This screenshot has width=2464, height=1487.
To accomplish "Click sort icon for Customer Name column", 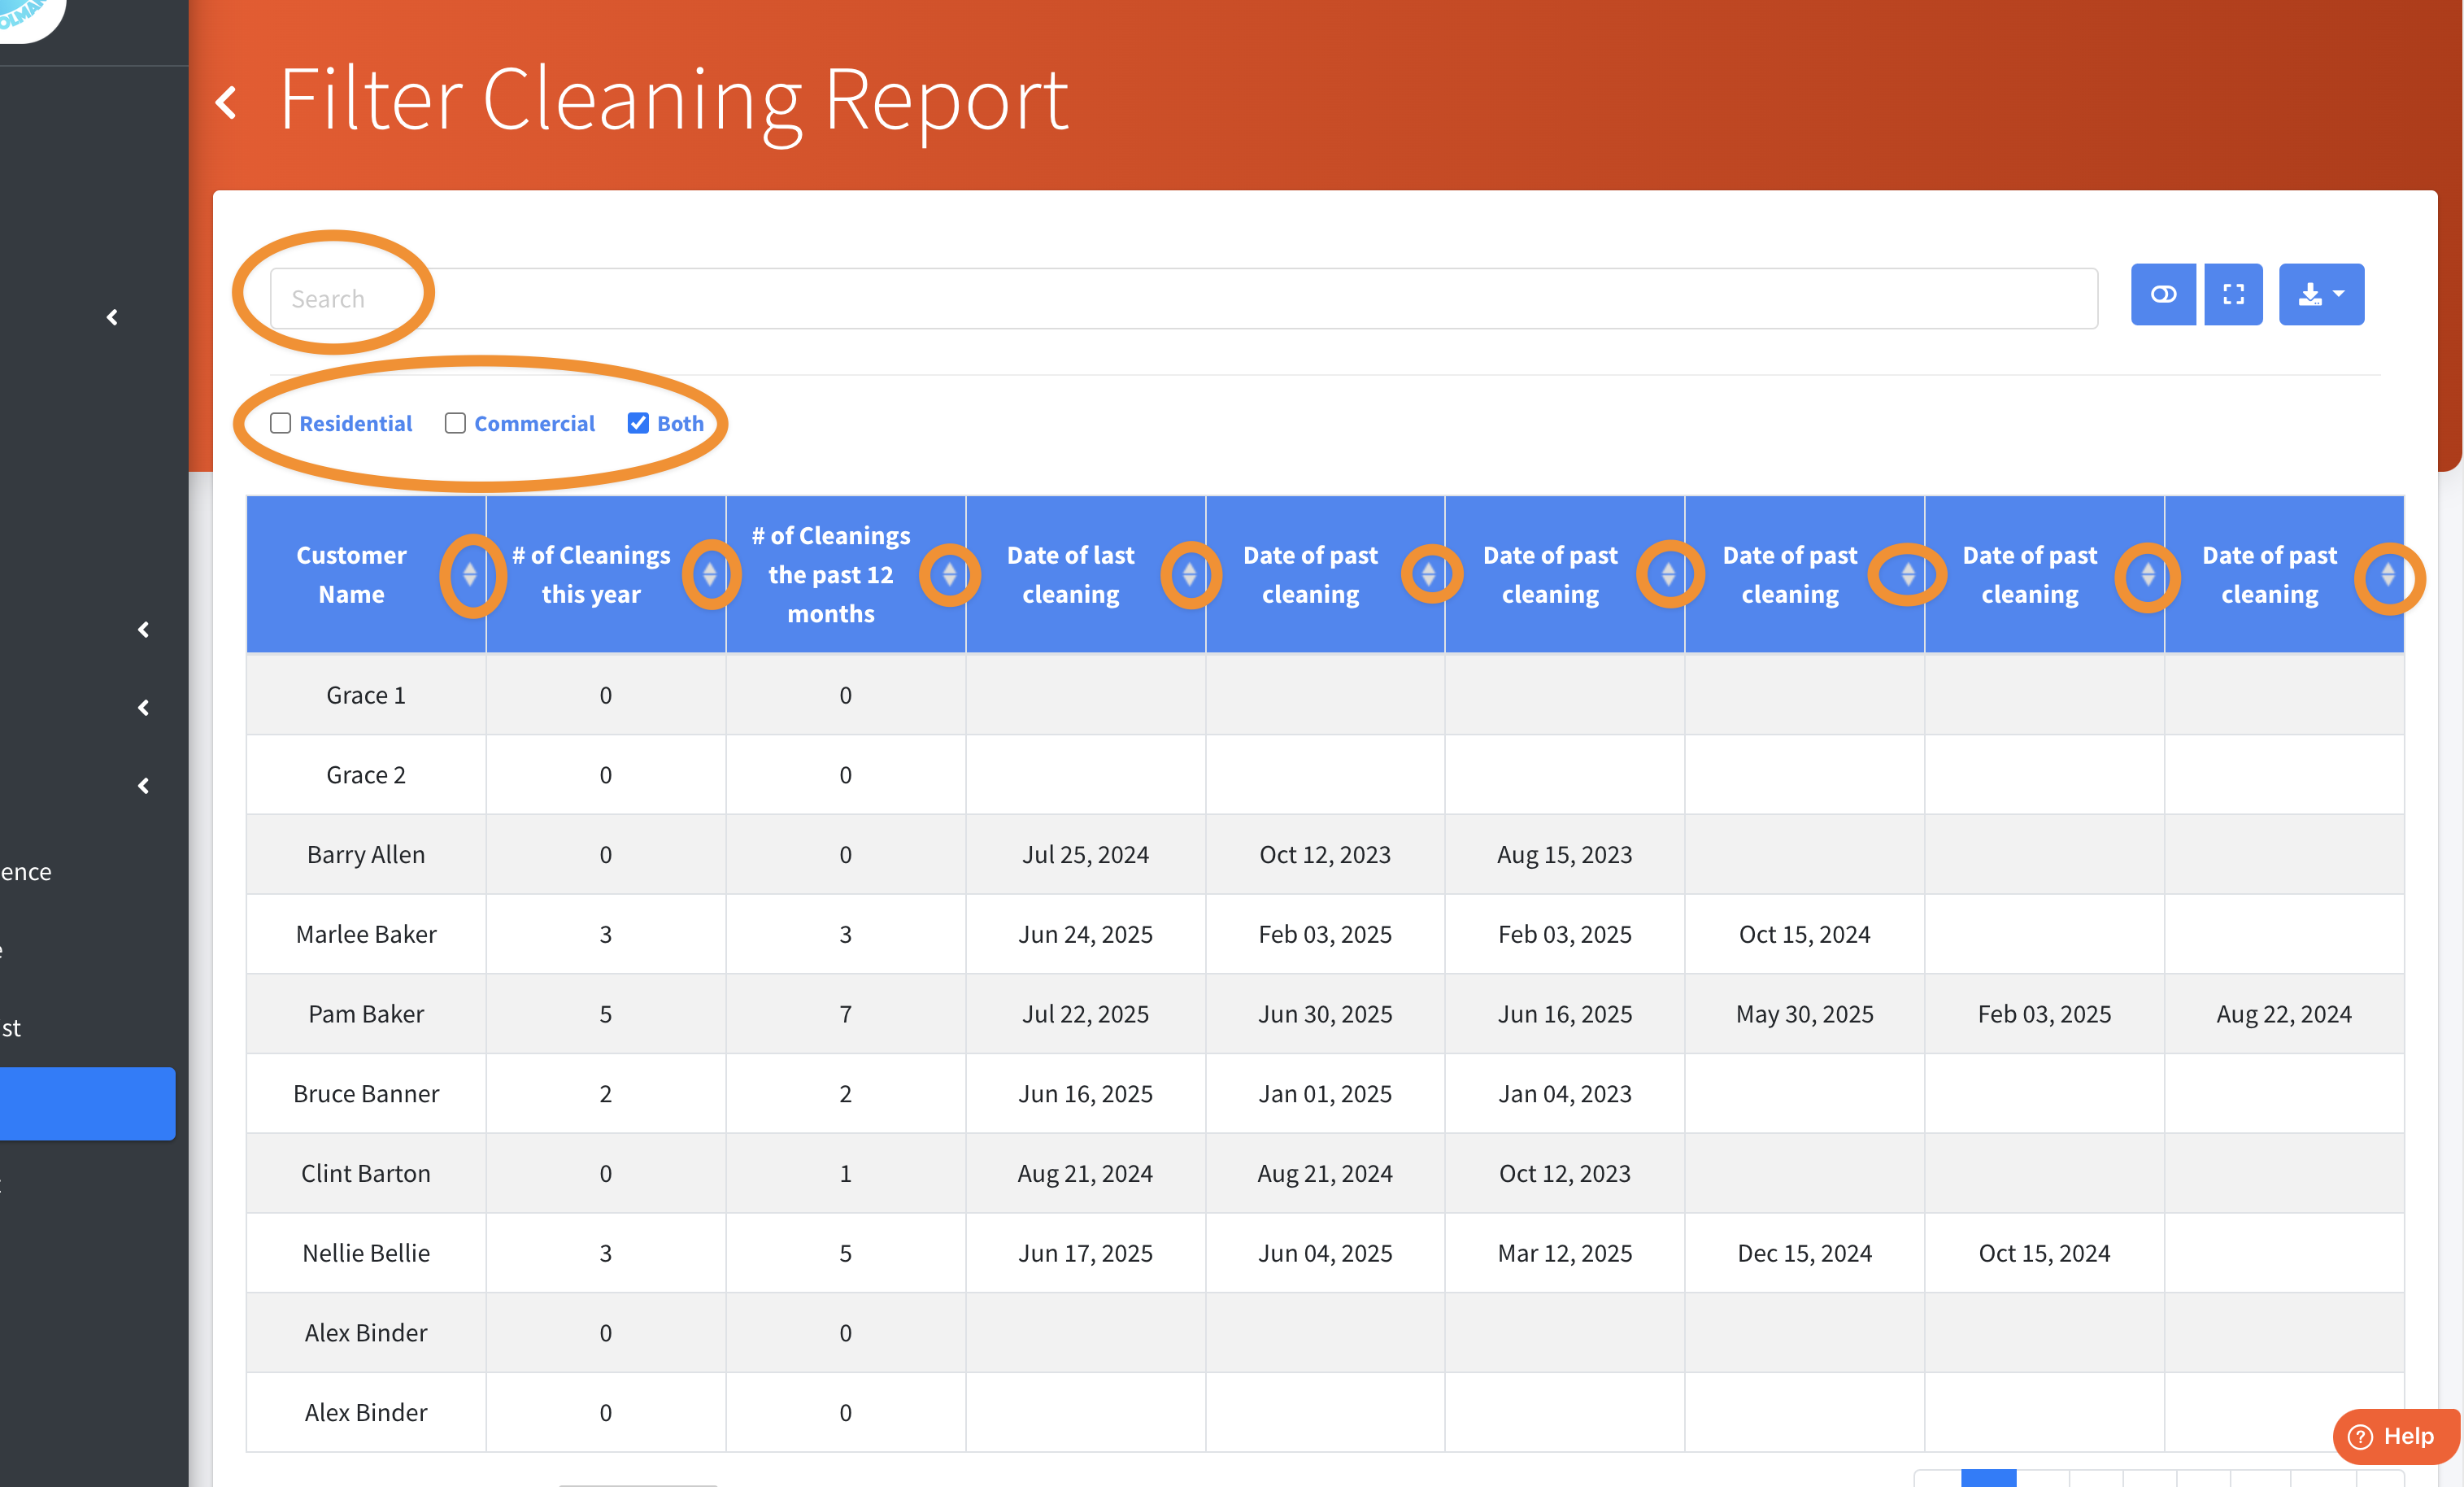I will (x=470, y=574).
